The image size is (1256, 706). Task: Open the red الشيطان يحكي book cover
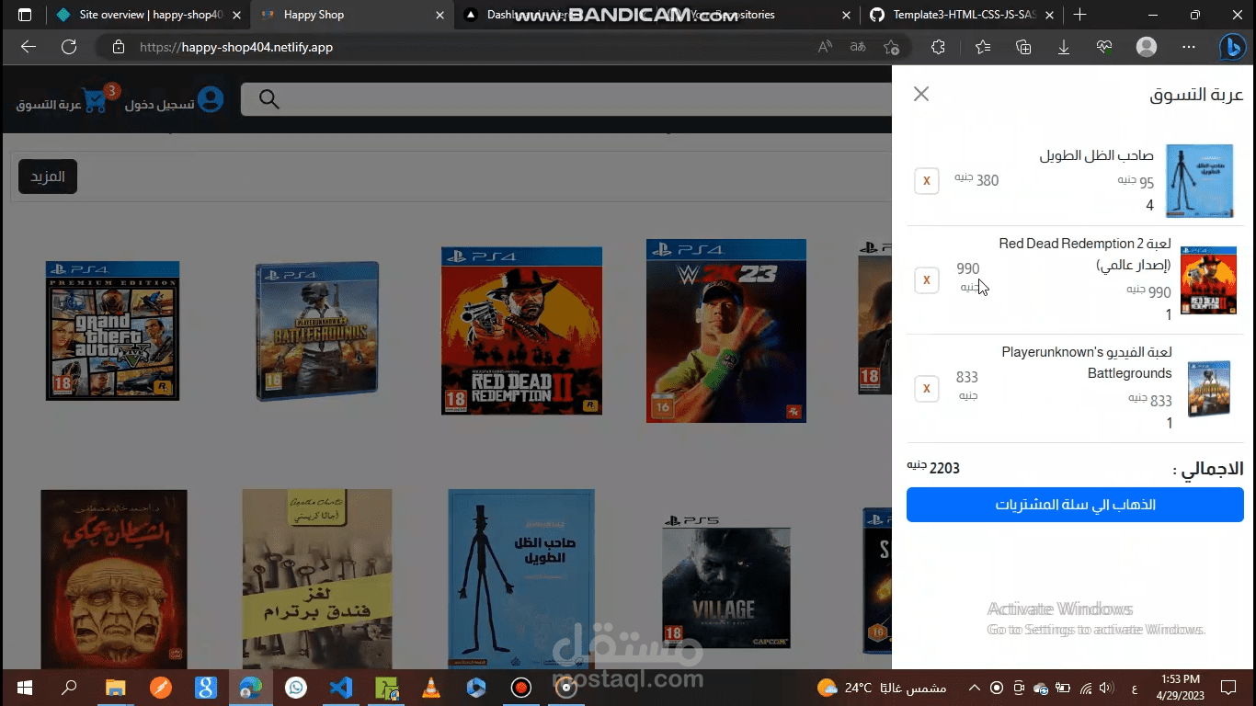[x=114, y=577]
